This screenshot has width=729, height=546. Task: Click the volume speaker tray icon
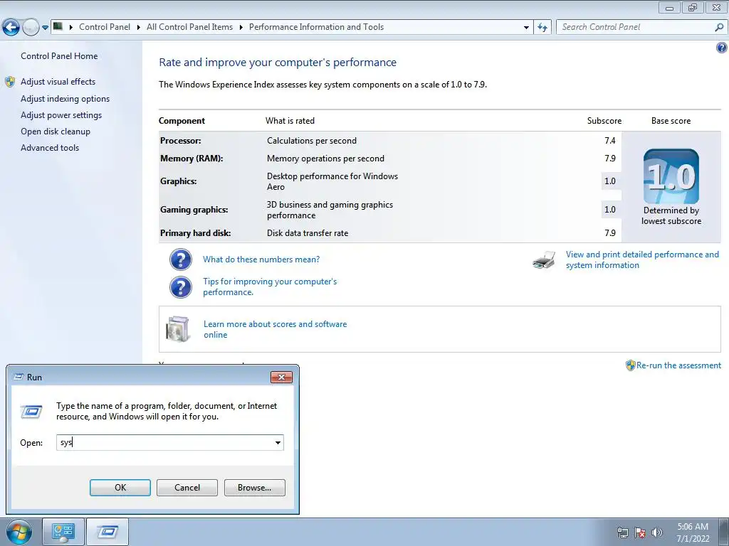[657, 532]
